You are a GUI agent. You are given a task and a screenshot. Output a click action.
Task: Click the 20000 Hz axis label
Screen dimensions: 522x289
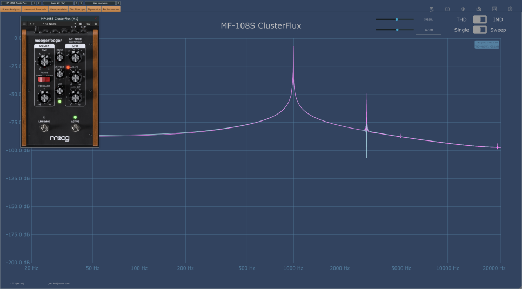pyautogui.click(x=494, y=268)
